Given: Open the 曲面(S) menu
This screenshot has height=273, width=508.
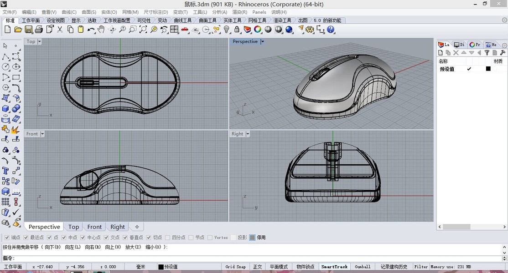Looking at the screenshot, I should coord(89,12).
